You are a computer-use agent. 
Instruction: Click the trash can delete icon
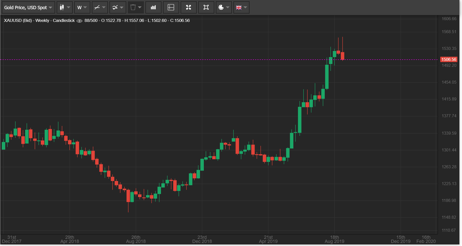click(x=133, y=8)
